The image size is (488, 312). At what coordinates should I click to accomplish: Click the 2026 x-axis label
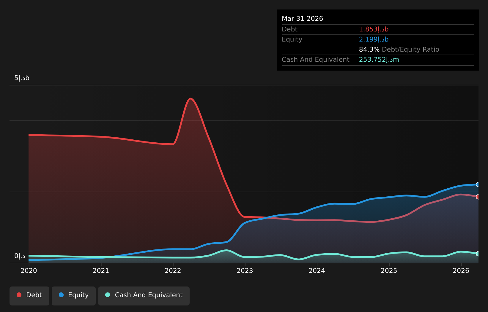pos(461,270)
